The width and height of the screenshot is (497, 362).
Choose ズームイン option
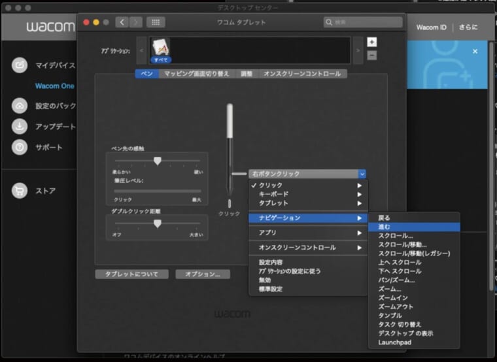414,298
